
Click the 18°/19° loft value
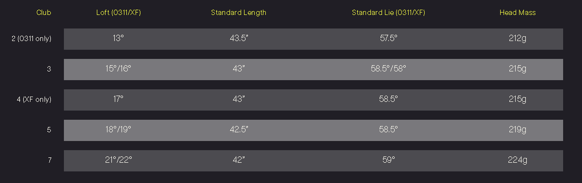[119, 130]
